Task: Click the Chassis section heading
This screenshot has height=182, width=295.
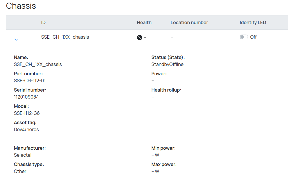Action: click(x=21, y=6)
